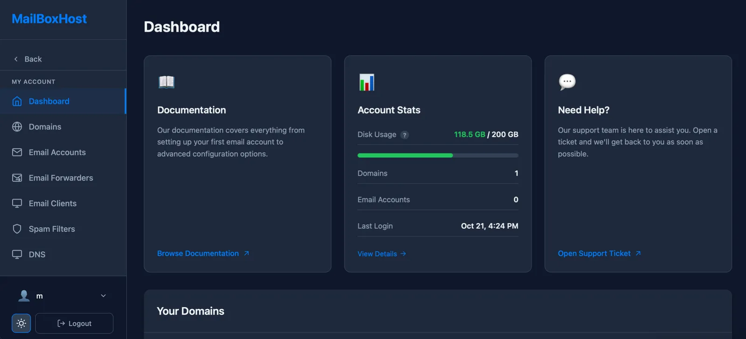
Task: Go back with the Back link
Action: tap(28, 59)
